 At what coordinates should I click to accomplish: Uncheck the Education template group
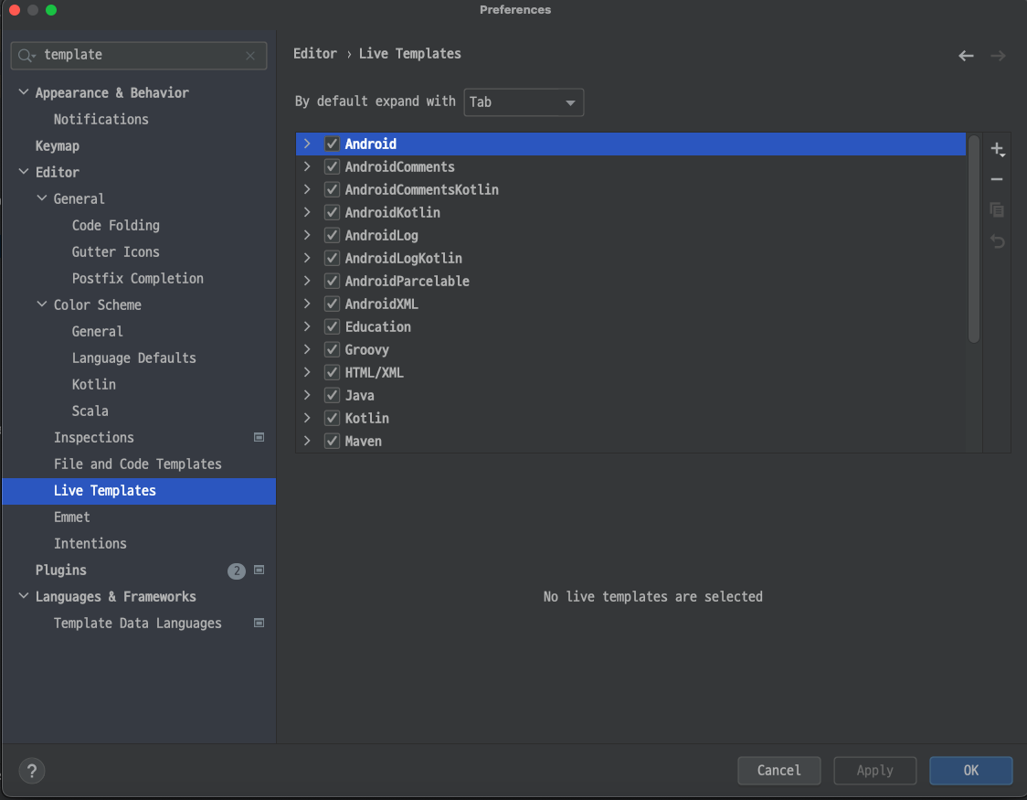click(x=332, y=327)
